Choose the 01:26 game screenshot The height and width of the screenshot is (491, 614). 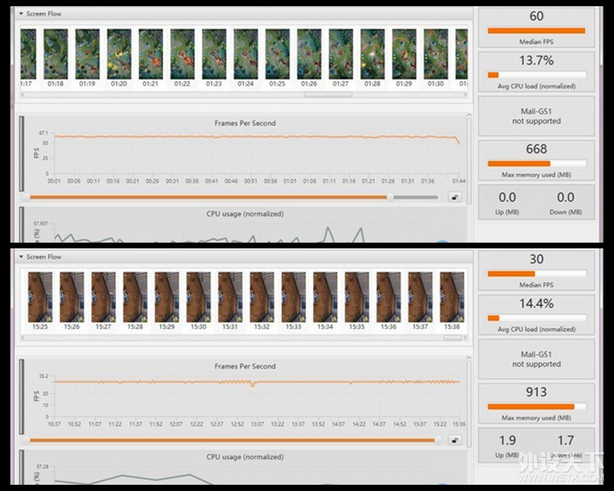tap(309, 54)
